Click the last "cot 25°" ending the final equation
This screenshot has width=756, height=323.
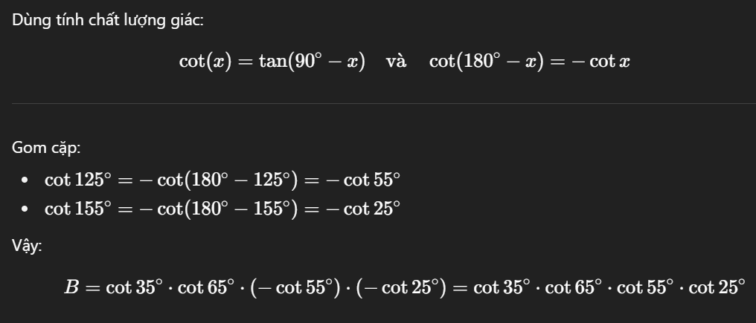[716, 287]
